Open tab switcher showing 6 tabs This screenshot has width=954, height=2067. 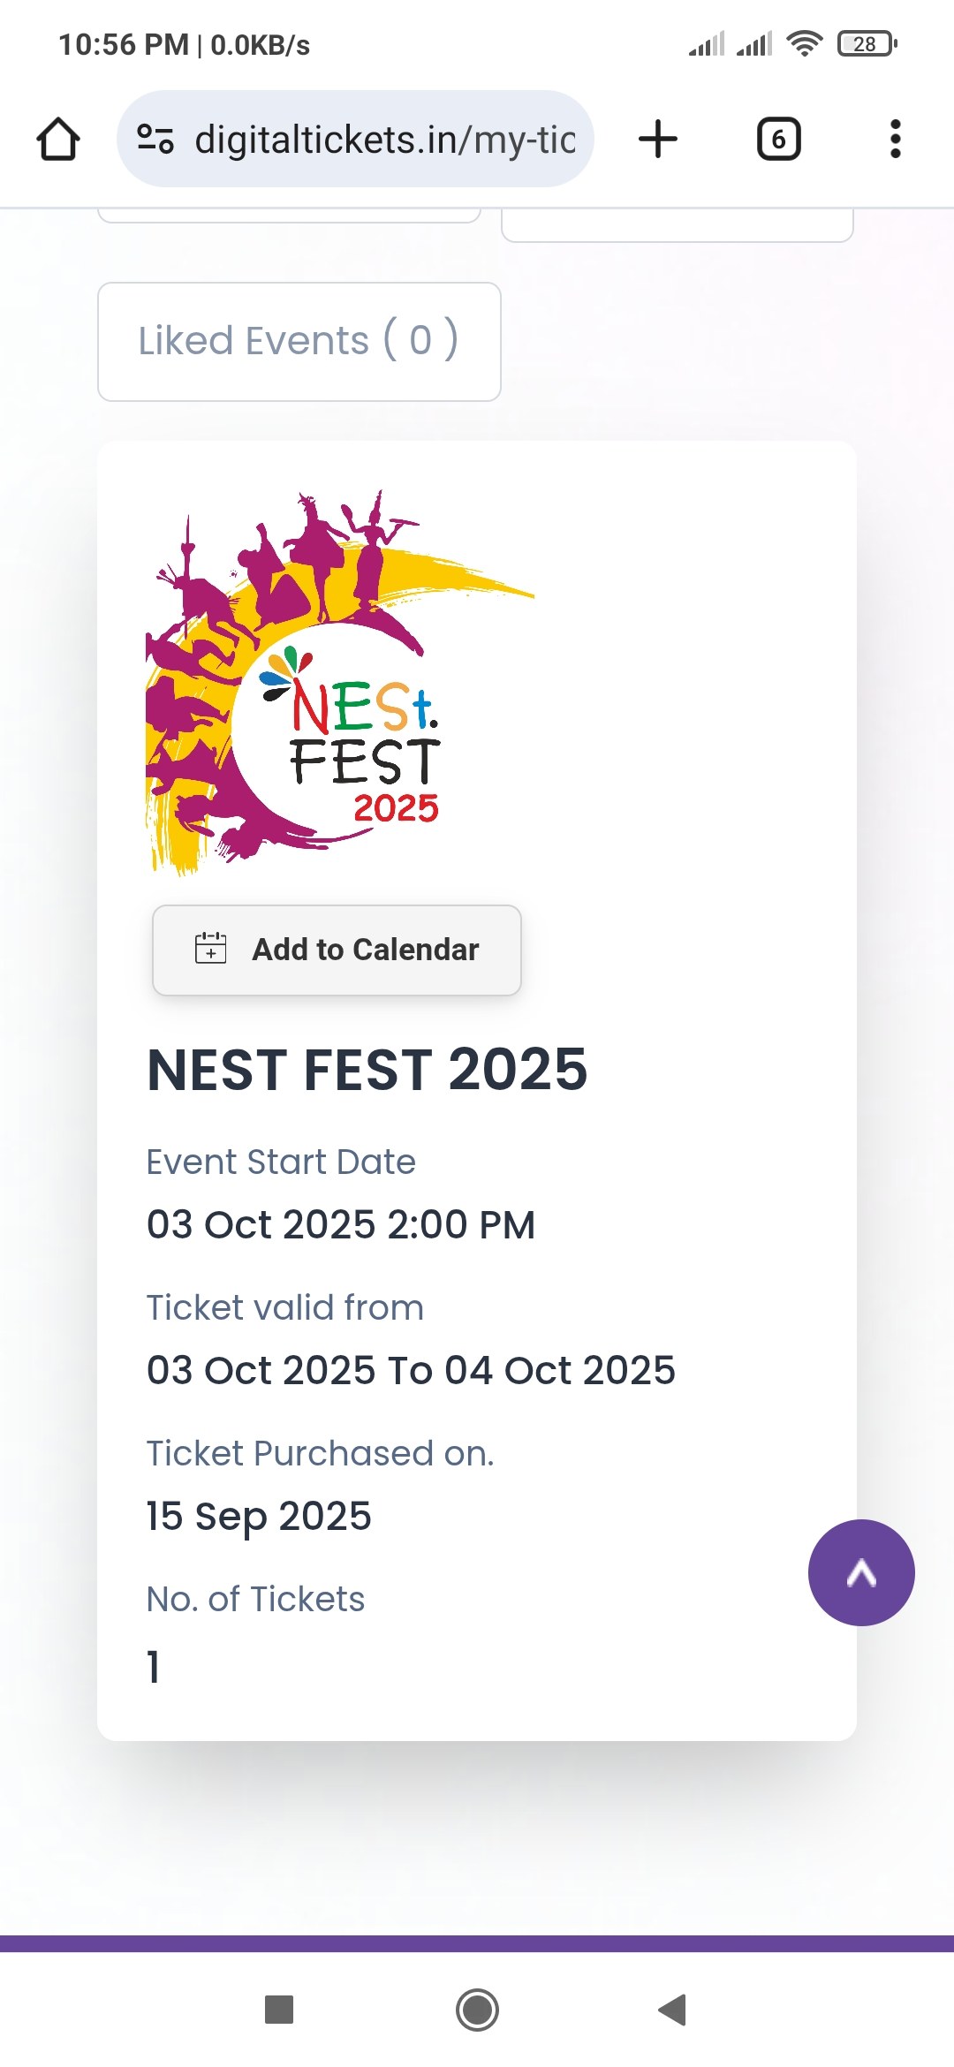(778, 140)
